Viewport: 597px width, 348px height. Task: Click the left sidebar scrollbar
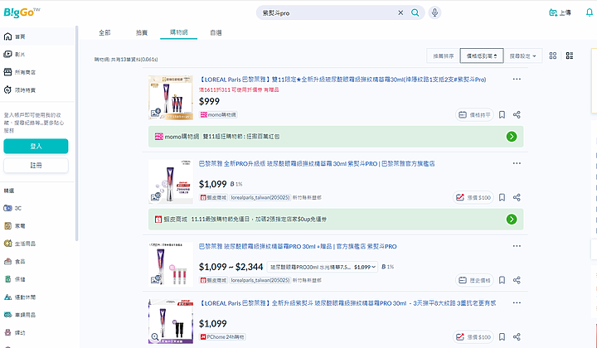pyautogui.click(x=76, y=133)
